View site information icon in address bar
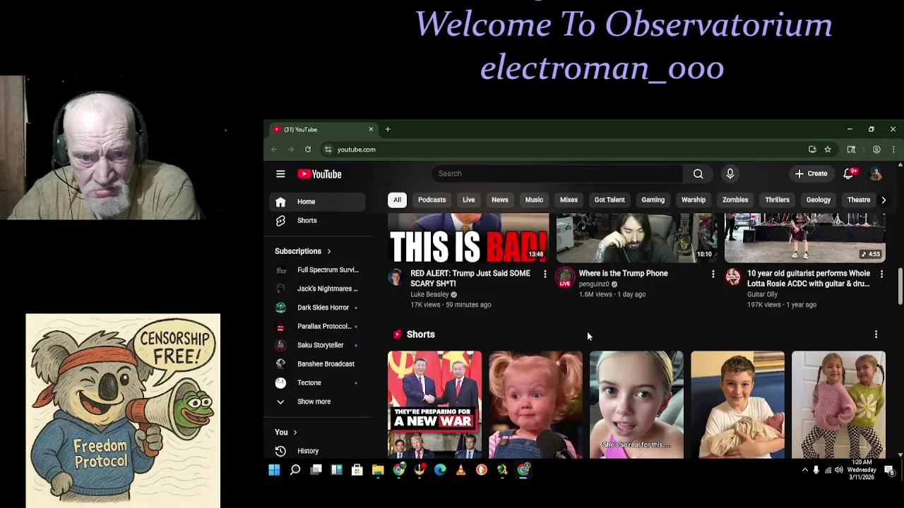904x508 pixels. coord(328,150)
